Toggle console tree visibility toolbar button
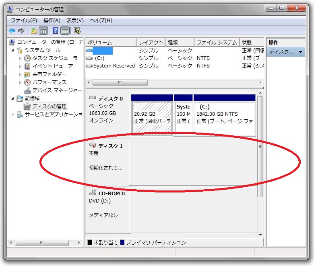The width and height of the screenshot is (314, 266). click(43, 31)
